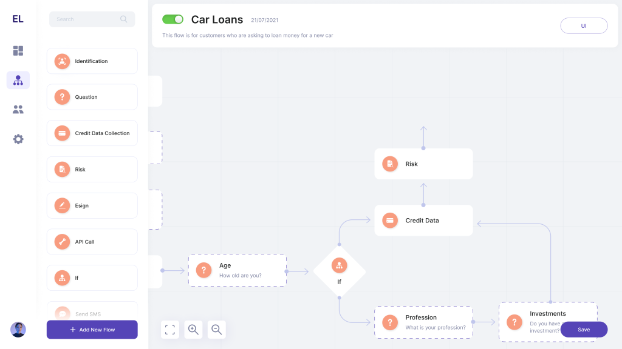Select the Identification component card
This screenshot has height=349, width=622.
92,61
